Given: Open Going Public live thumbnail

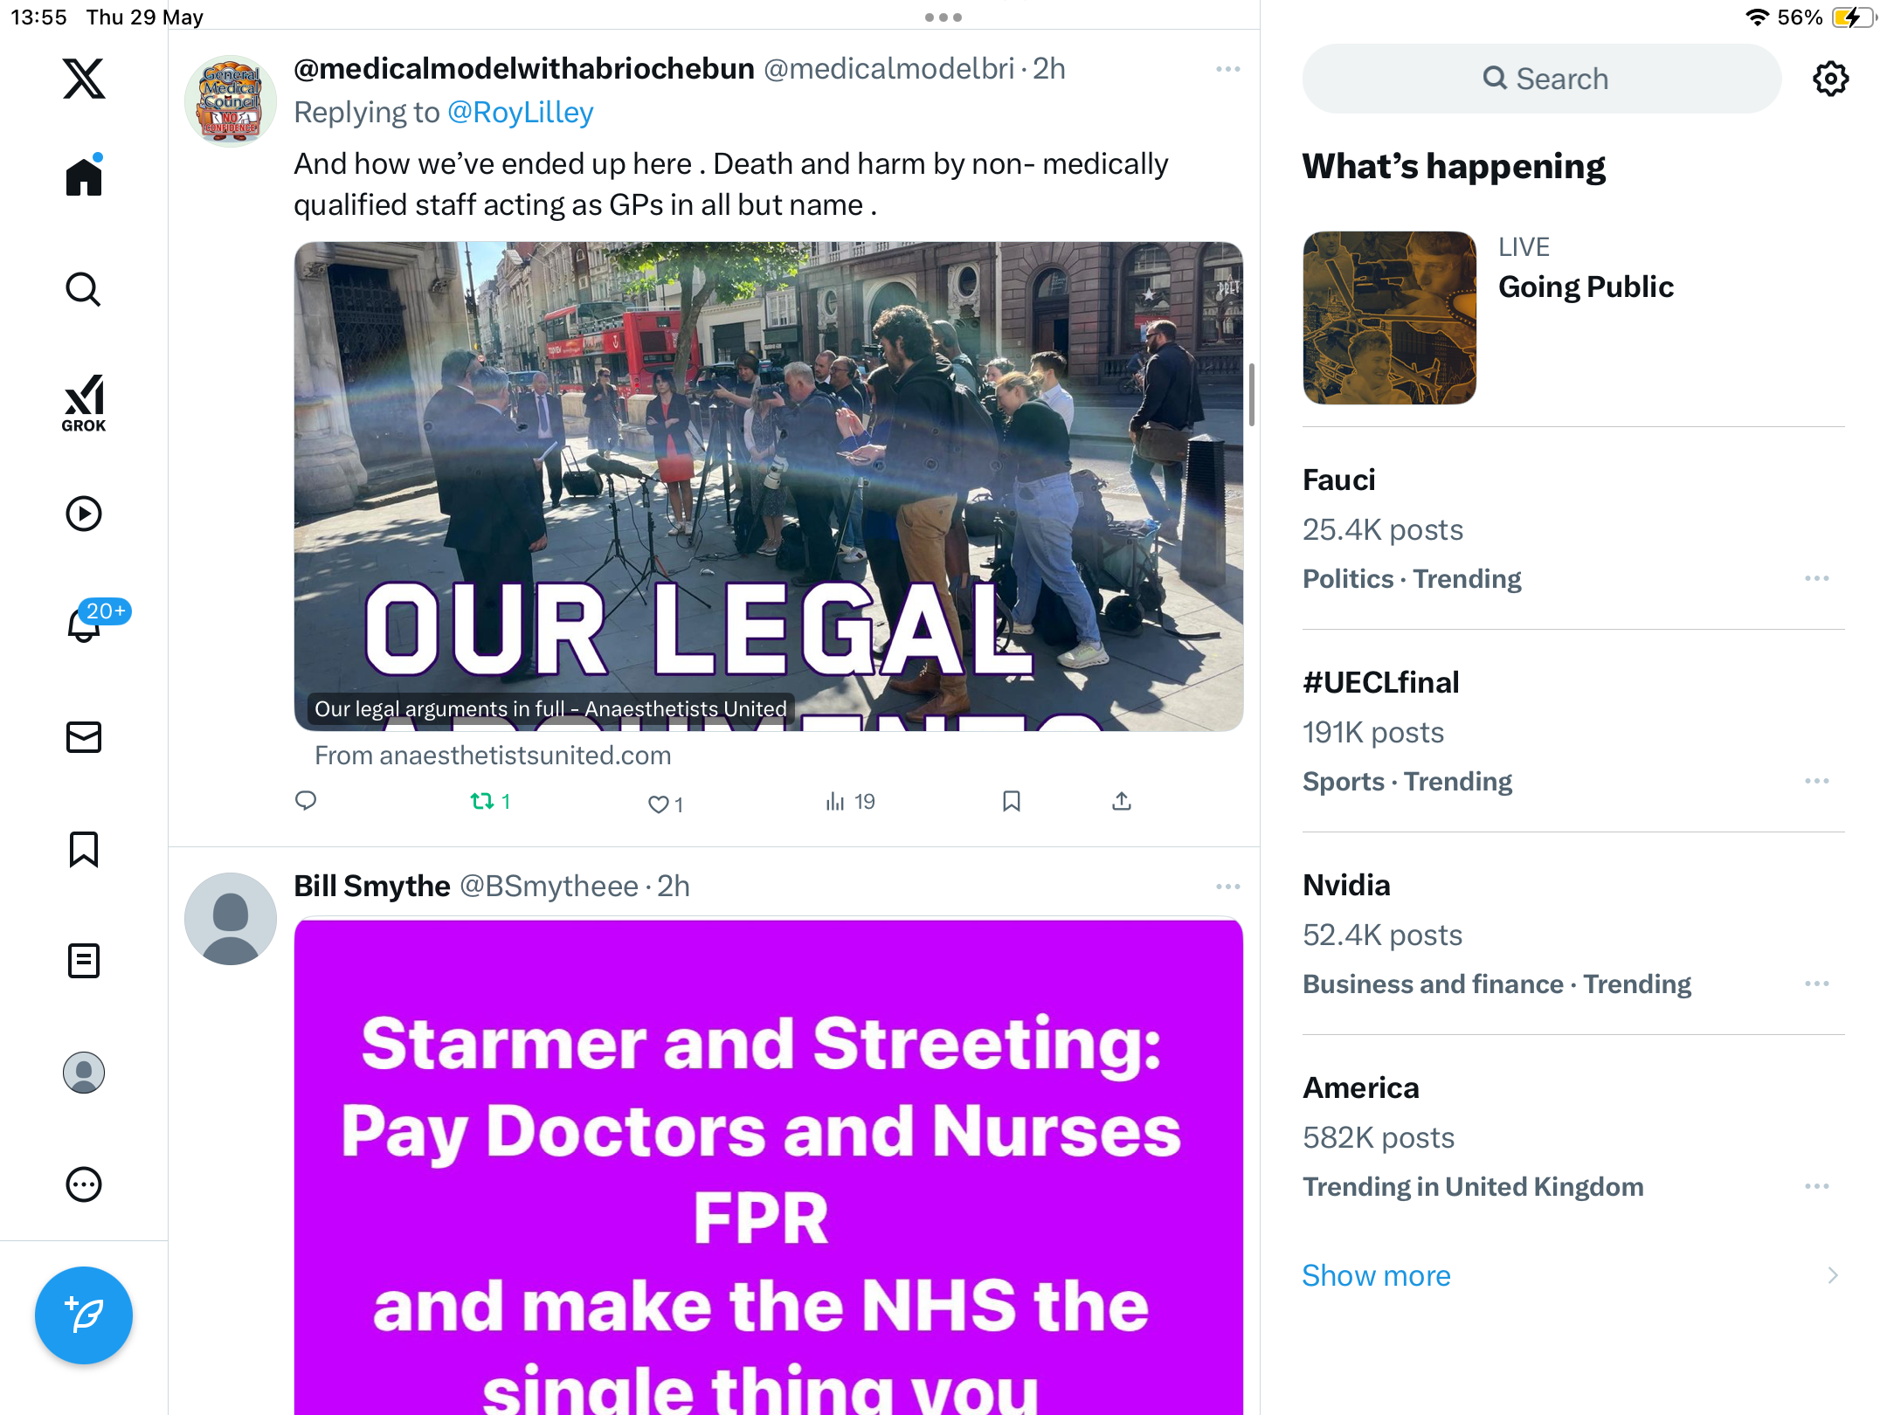Looking at the screenshot, I should (x=1389, y=317).
